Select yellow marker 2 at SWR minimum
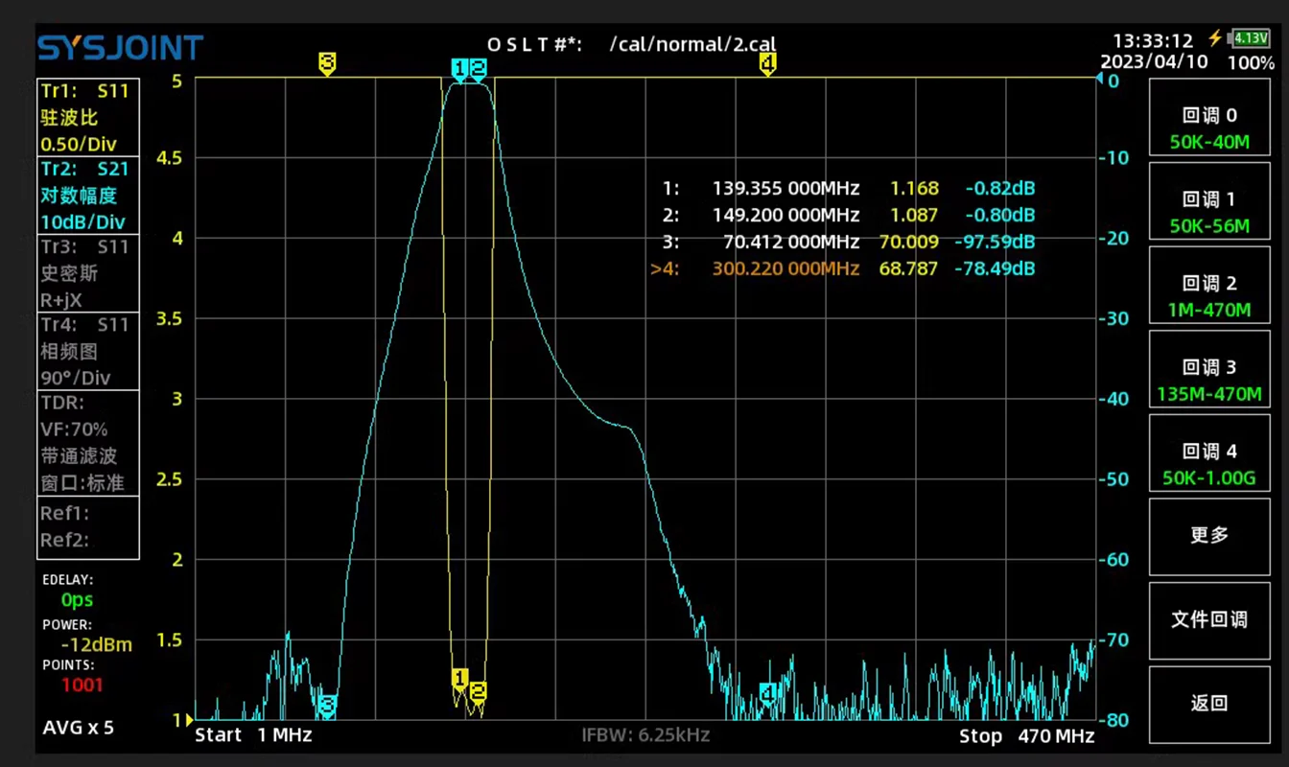Image resolution: width=1289 pixels, height=767 pixels. pyautogui.click(x=478, y=690)
